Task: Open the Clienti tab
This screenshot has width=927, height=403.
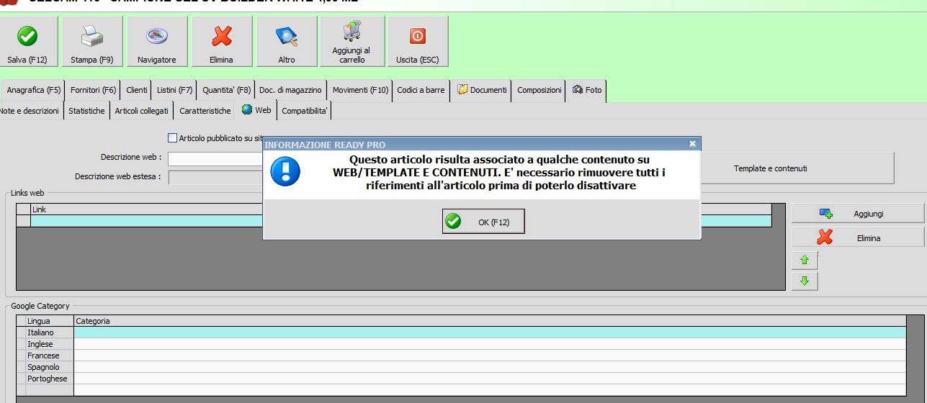Action: point(136,90)
